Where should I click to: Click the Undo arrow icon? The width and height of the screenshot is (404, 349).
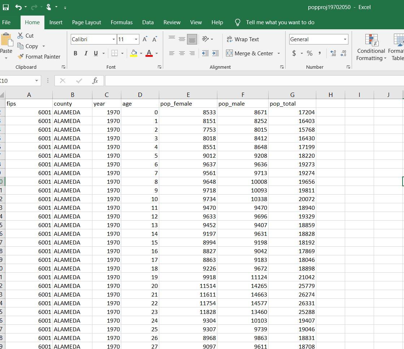click(18, 7)
